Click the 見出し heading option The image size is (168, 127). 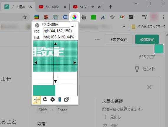(x=112, y=117)
